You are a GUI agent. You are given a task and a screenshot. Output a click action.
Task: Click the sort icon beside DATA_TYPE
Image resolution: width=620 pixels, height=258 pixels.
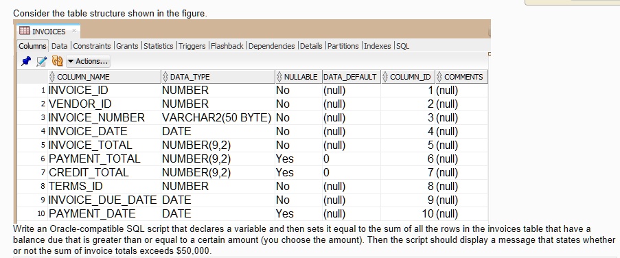[165, 77]
